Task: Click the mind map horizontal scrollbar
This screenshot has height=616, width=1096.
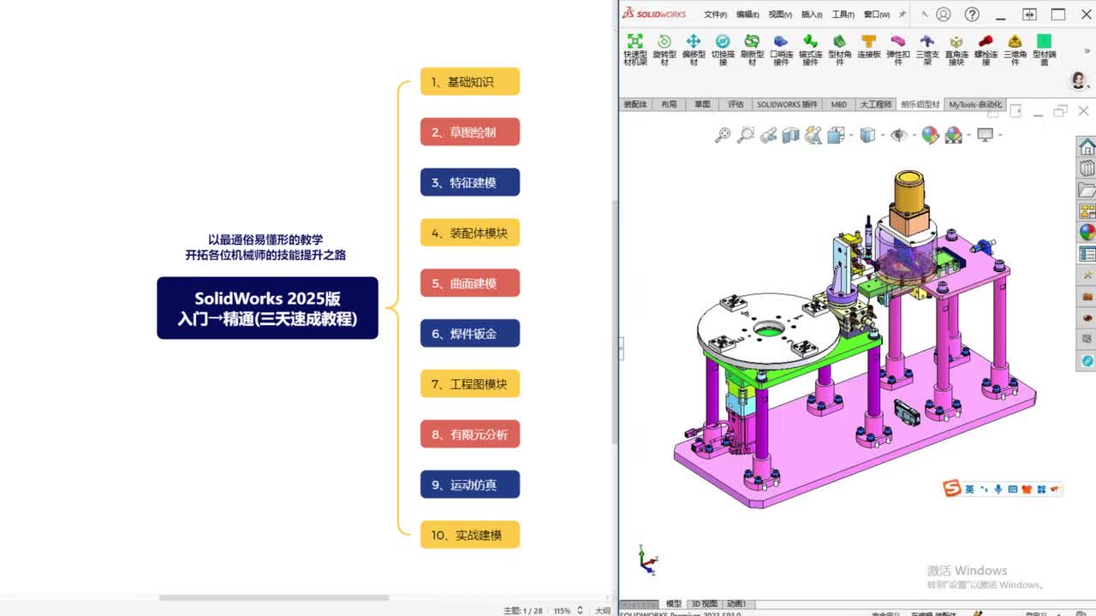Action: (274, 598)
